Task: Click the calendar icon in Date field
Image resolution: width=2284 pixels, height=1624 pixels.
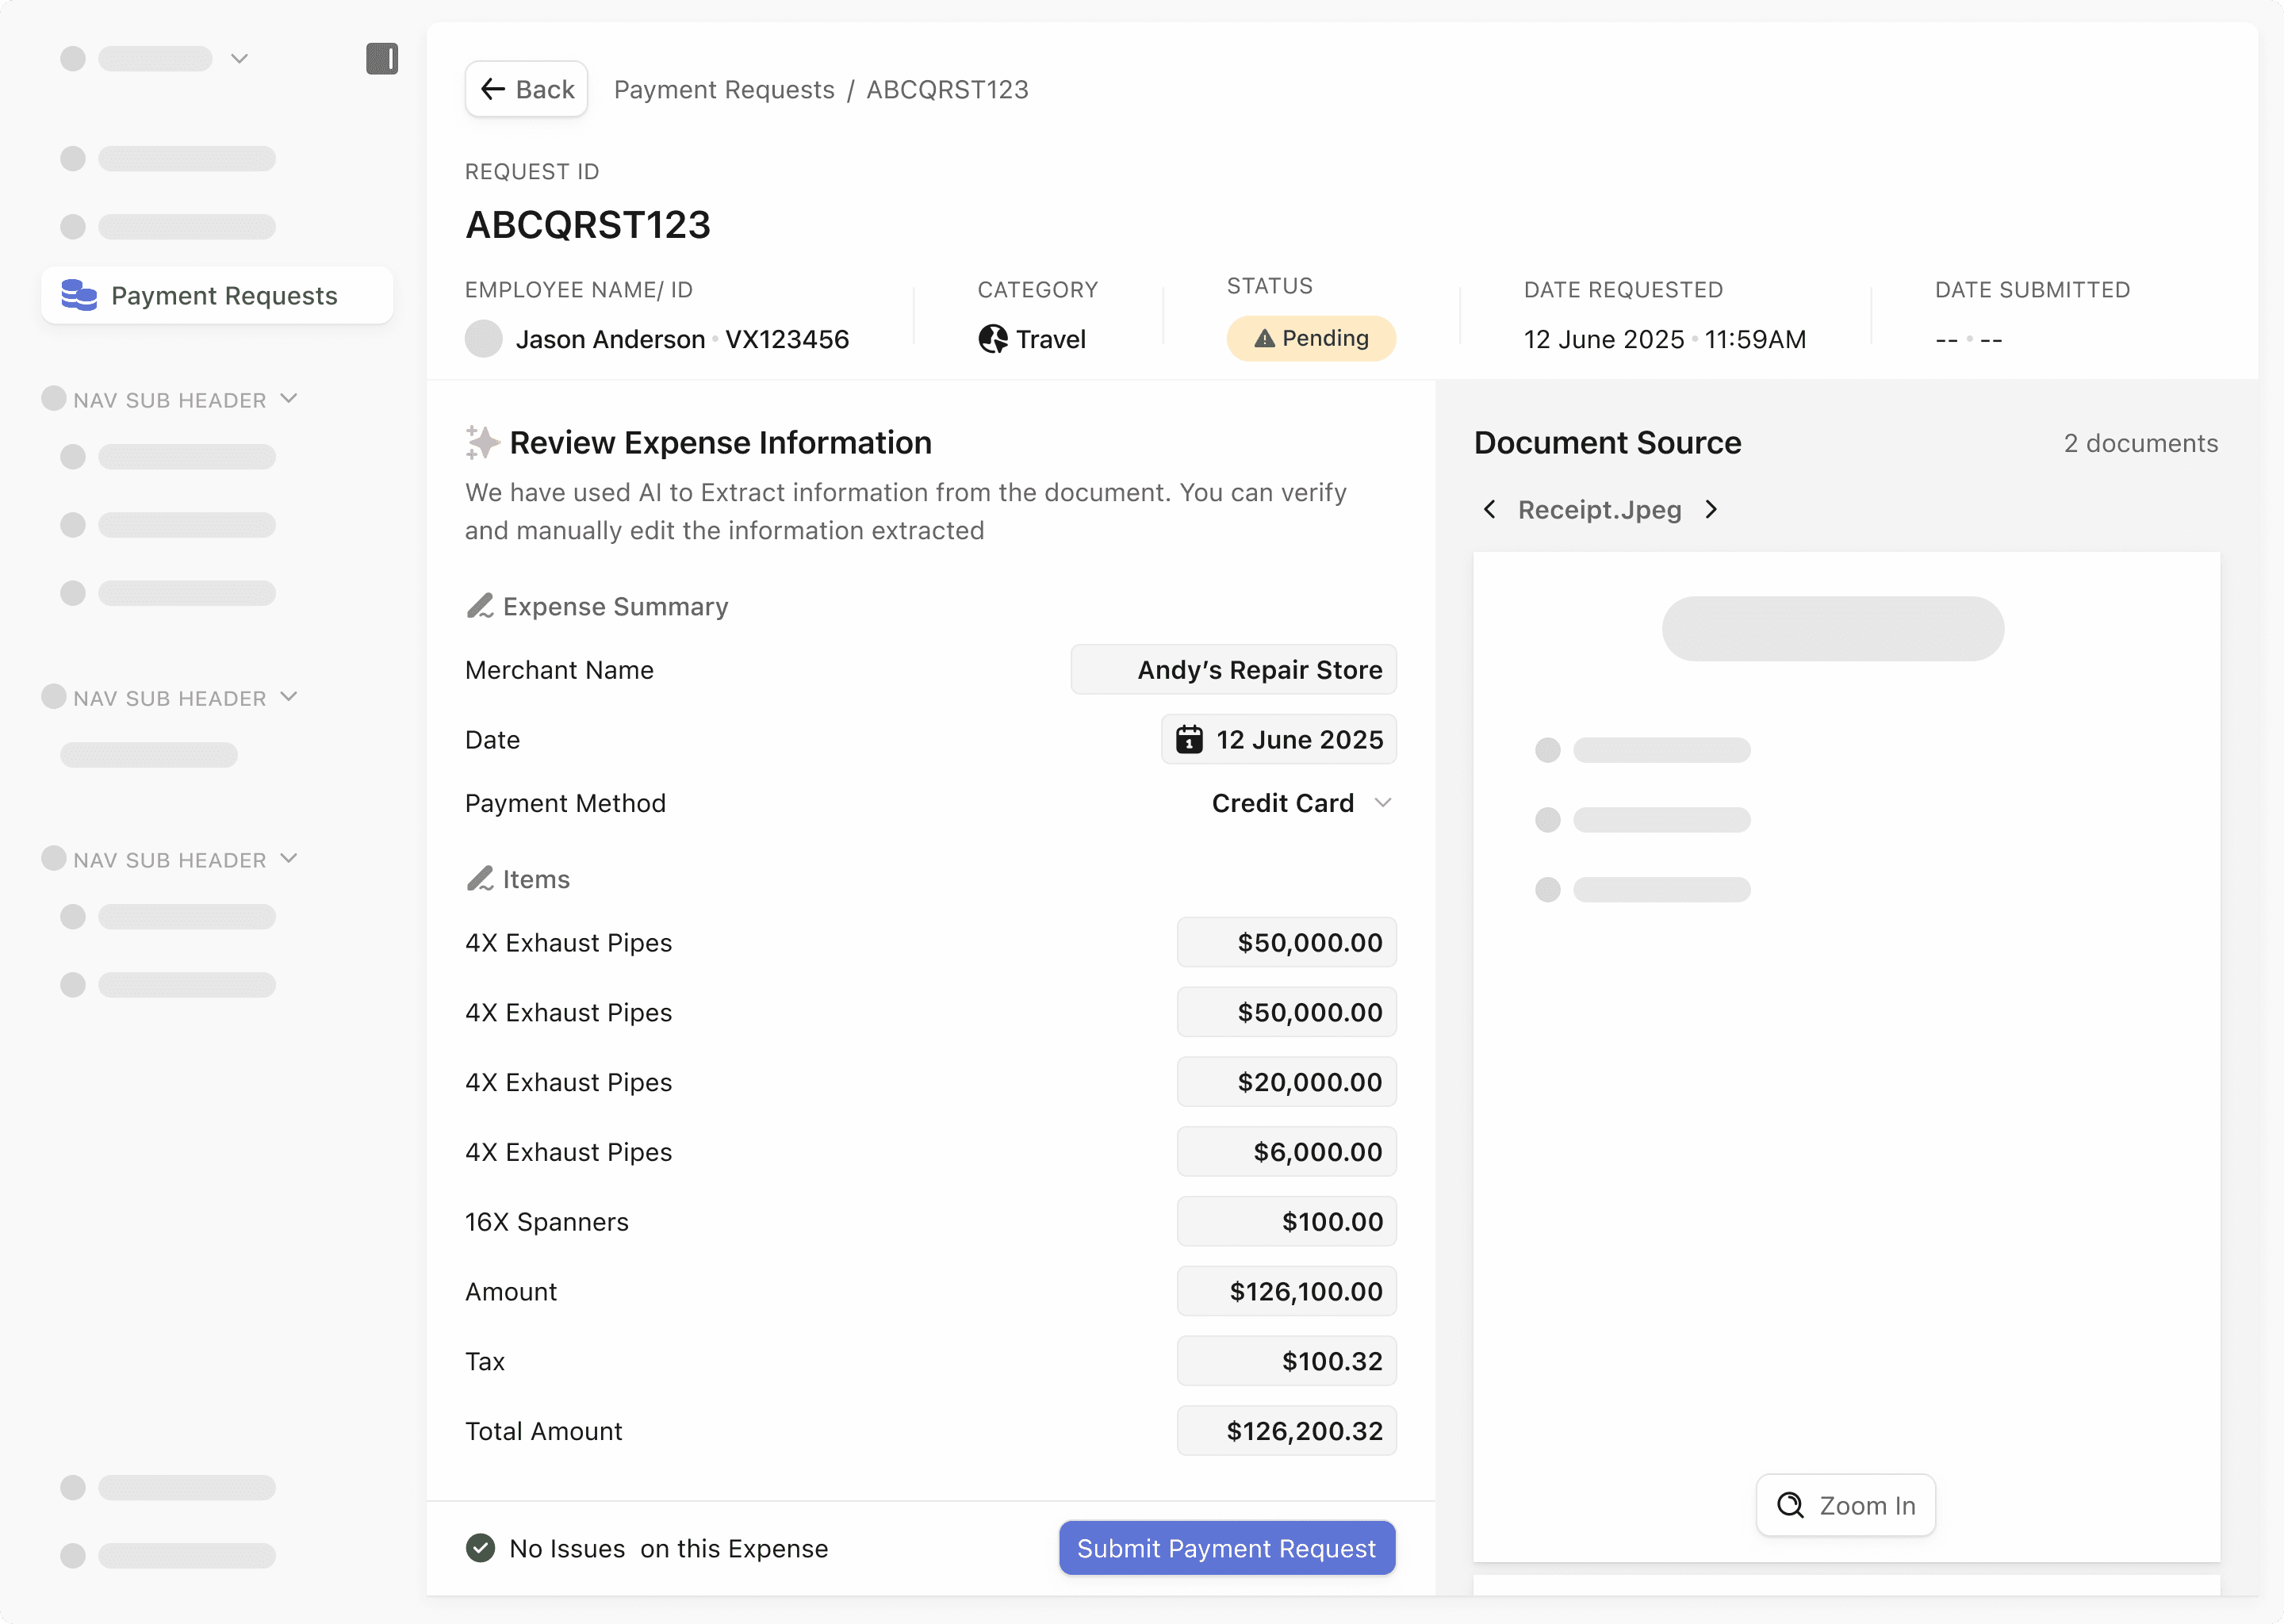Action: pos(1189,740)
